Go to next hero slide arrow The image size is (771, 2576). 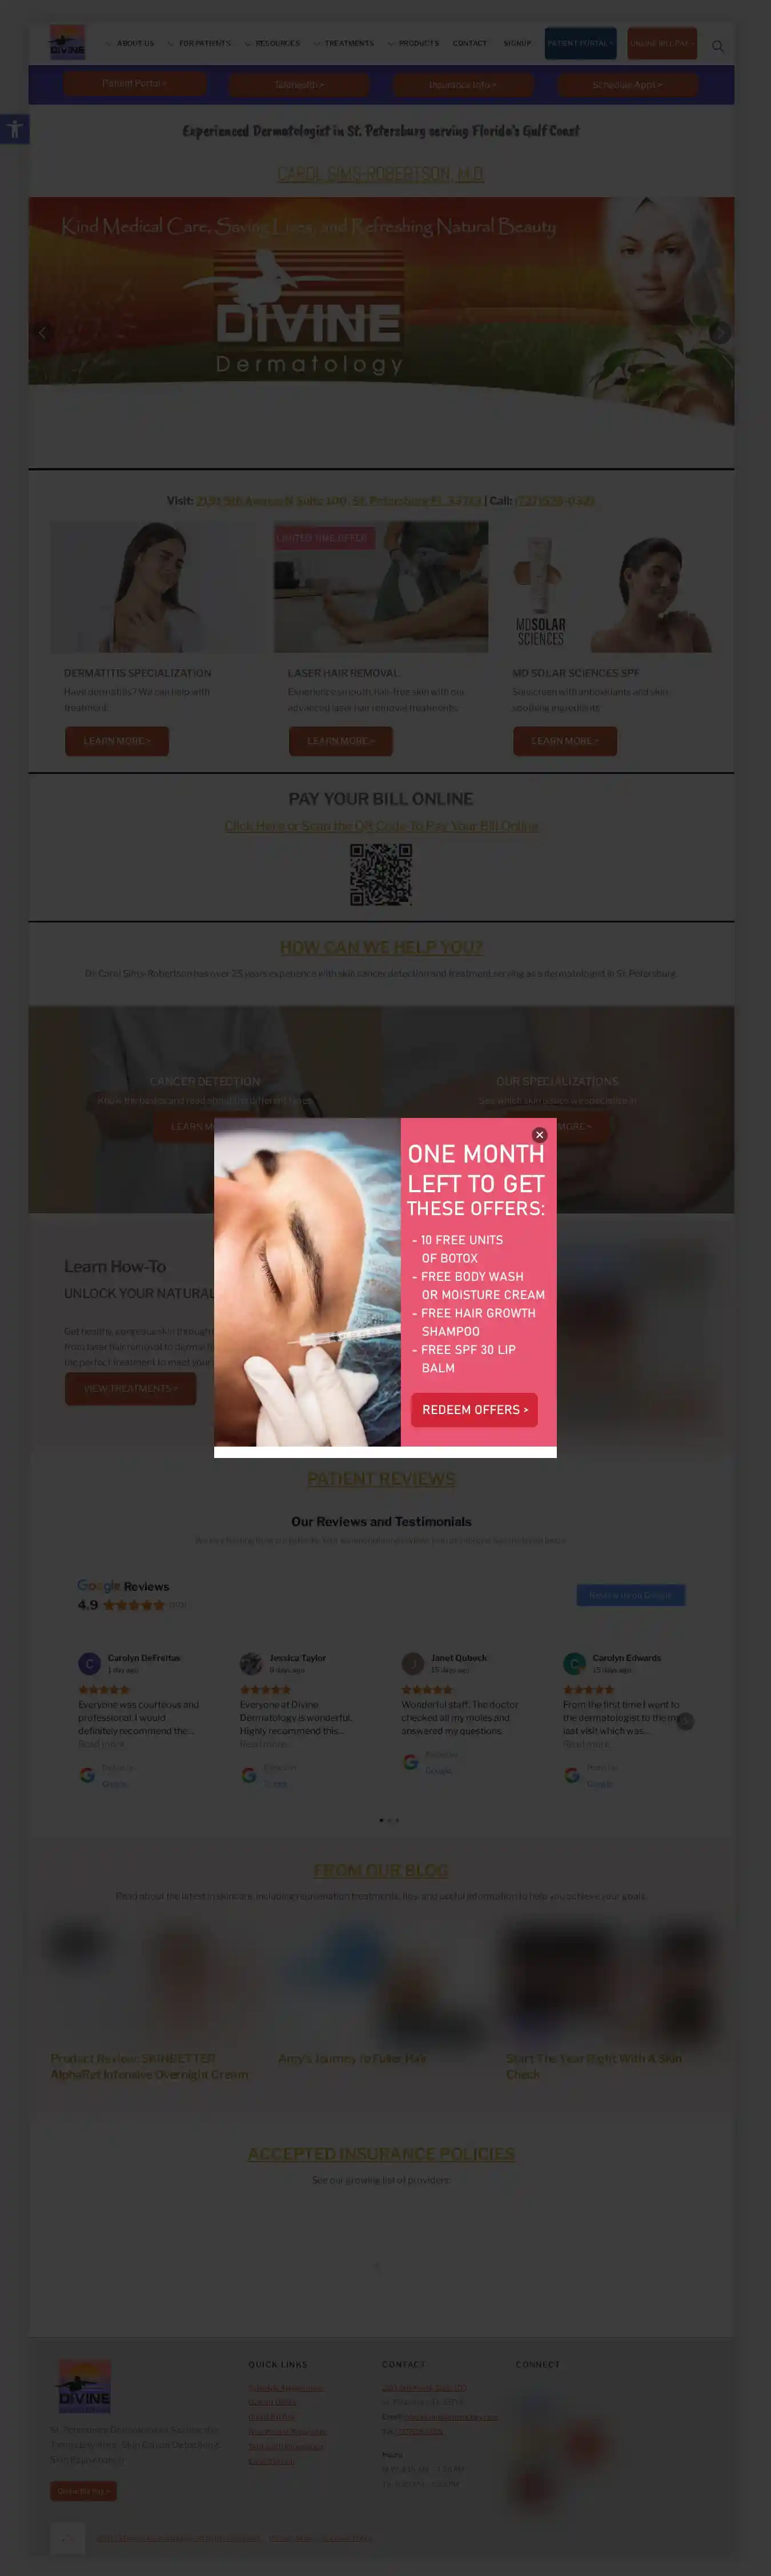coord(720,332)
